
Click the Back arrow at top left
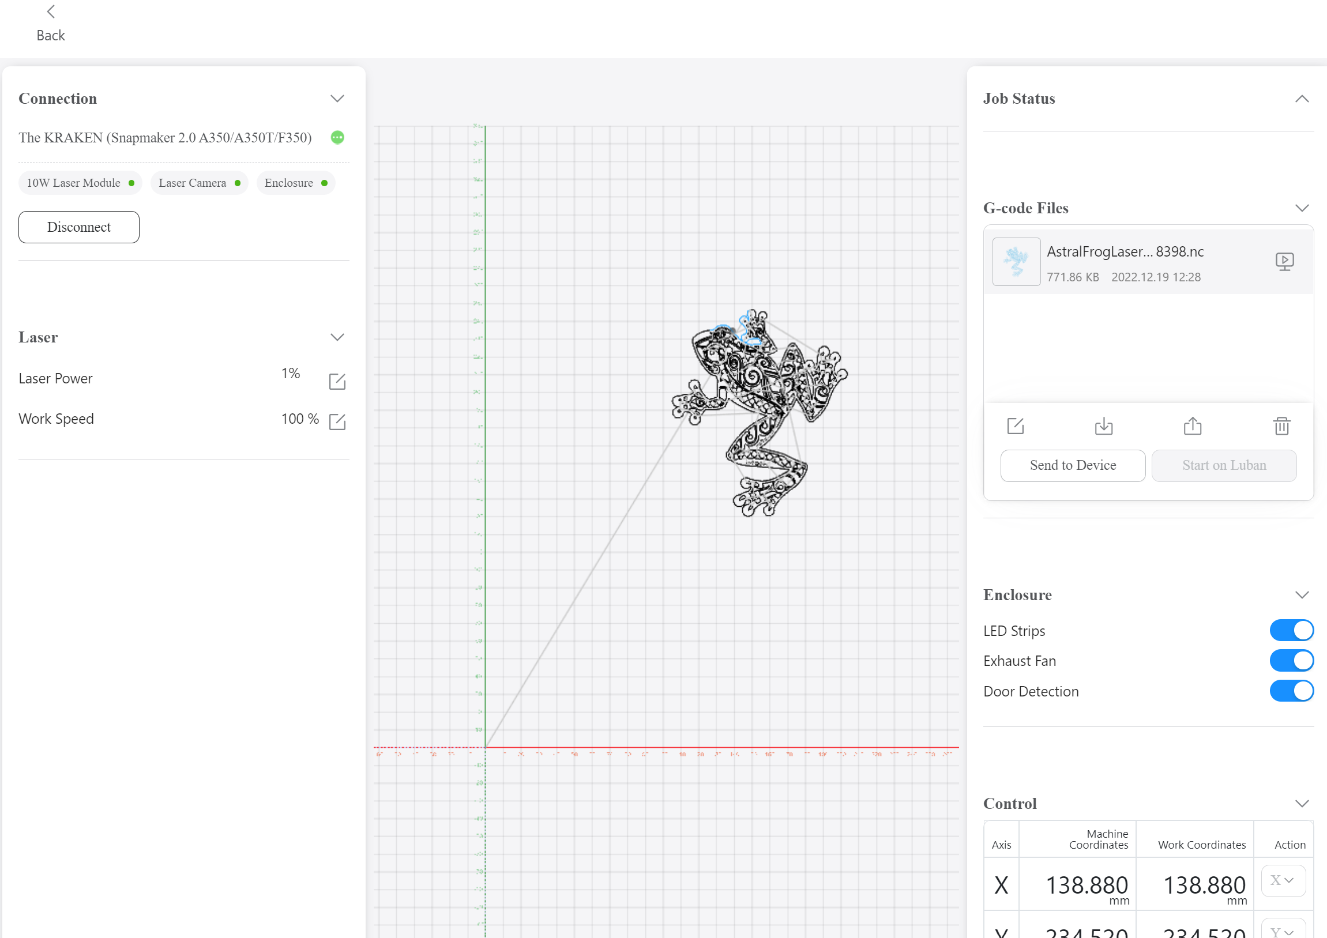(51, 12)
